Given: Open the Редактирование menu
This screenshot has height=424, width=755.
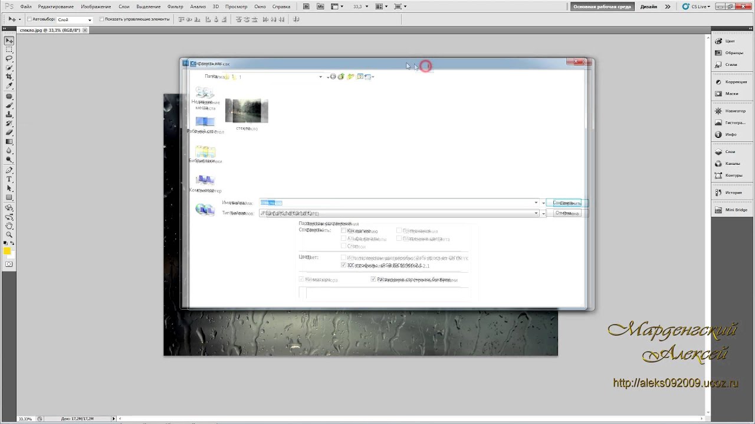Looking at the screenshot, I should click(x=56, y=6).
